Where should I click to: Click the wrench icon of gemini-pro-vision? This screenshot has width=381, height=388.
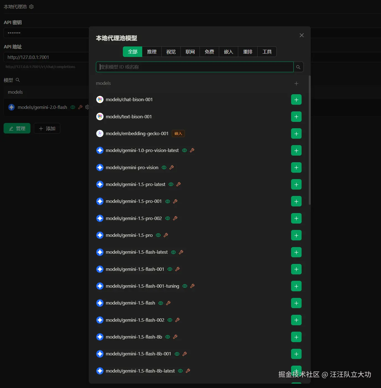172,167
